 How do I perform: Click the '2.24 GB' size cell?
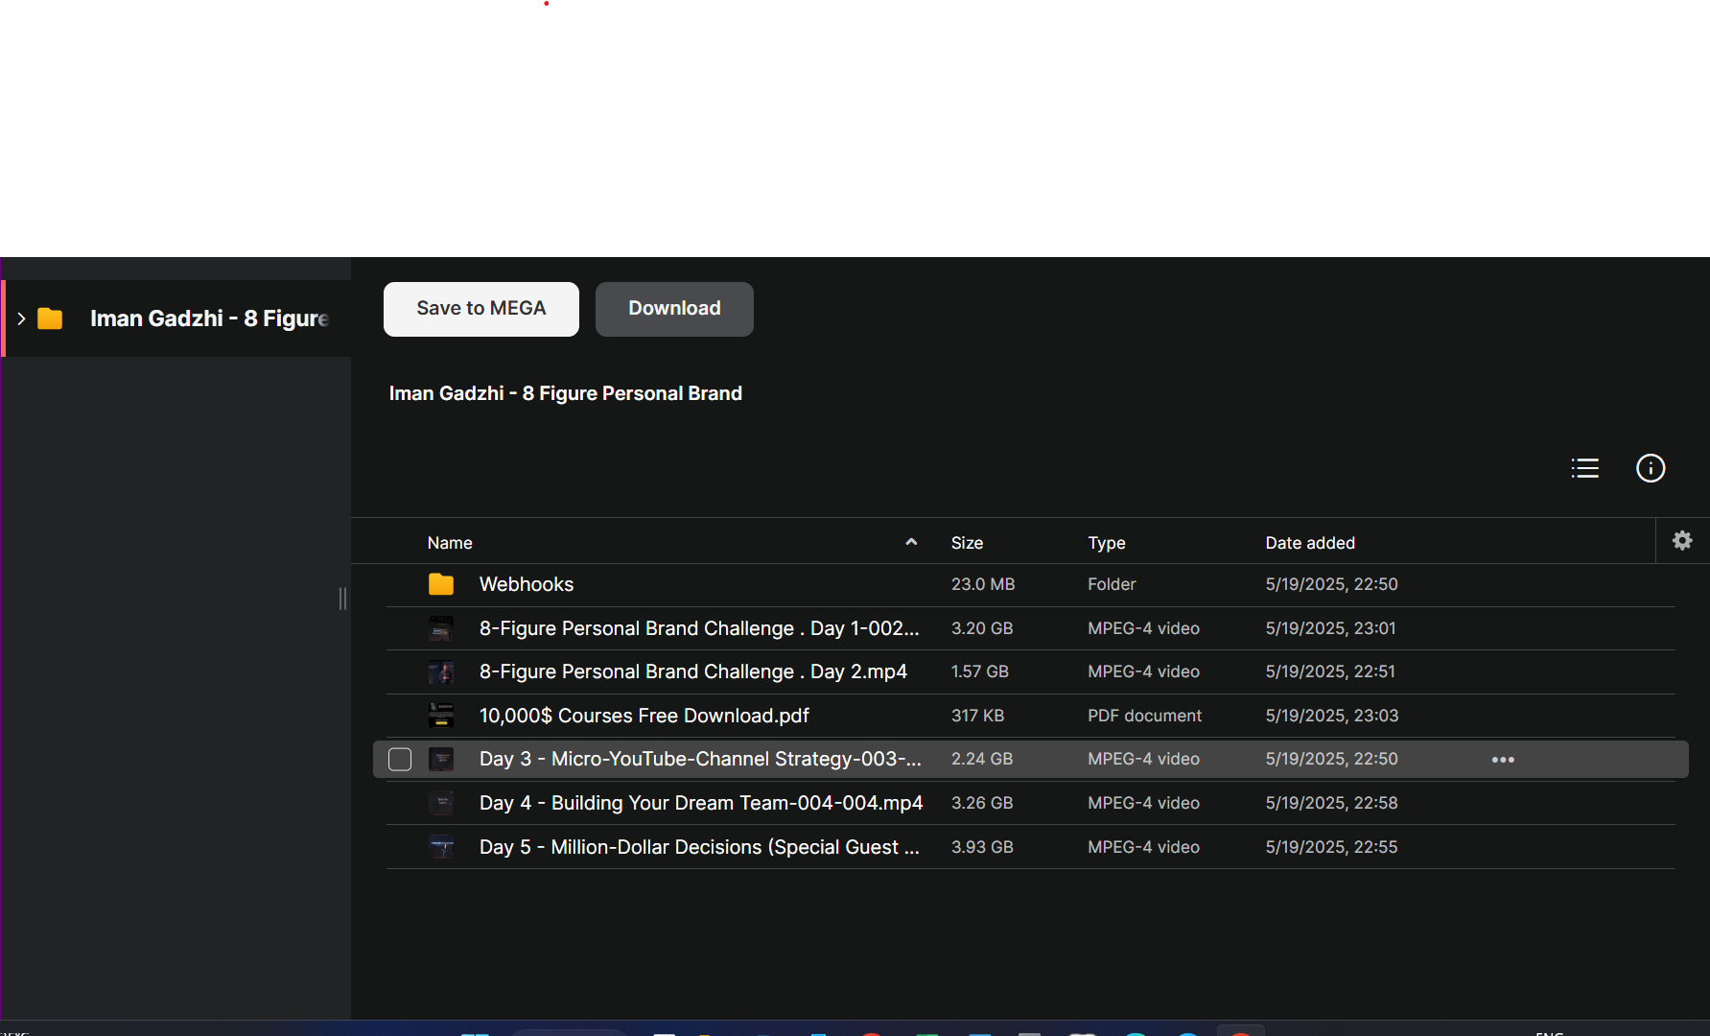[982, 759]
